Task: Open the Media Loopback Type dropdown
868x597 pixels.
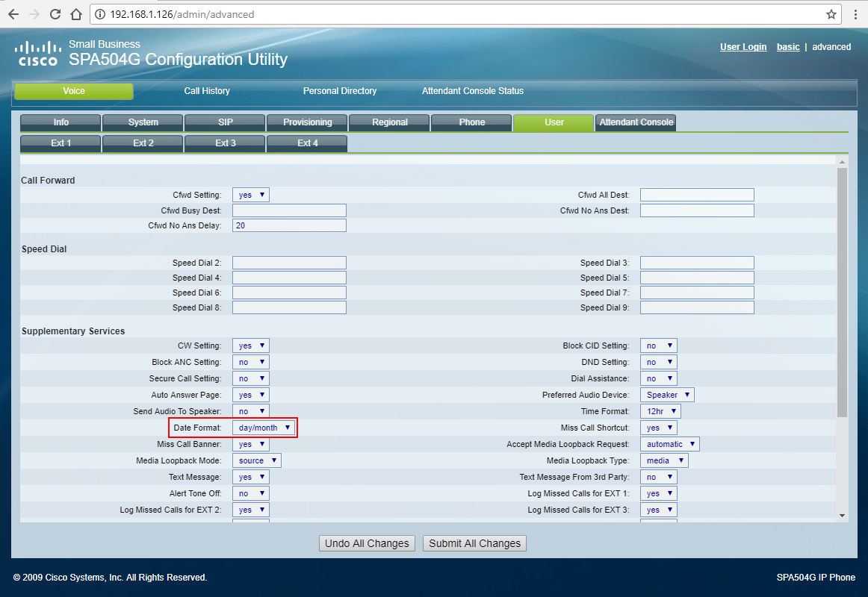Action: [665, 460]
